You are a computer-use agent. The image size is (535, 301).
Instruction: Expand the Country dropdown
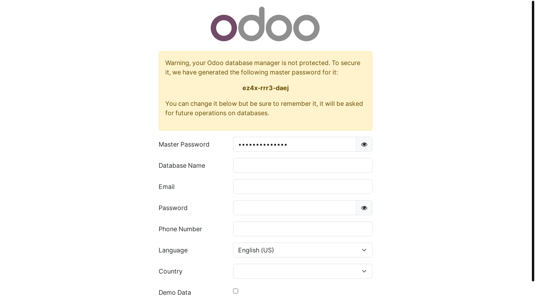coord(302,271)
